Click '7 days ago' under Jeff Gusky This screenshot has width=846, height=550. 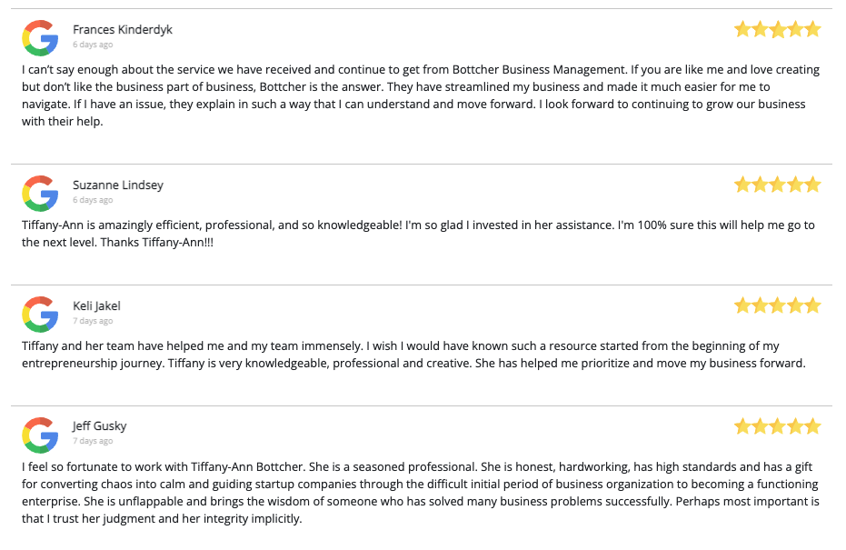tap(93, 441)
